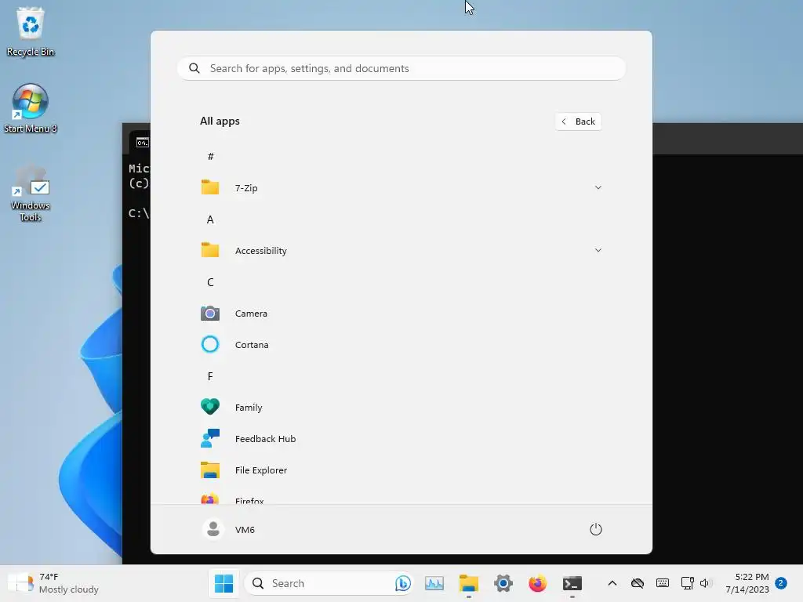Switch to Terminal from the taskbar

[x=572, y=583]
